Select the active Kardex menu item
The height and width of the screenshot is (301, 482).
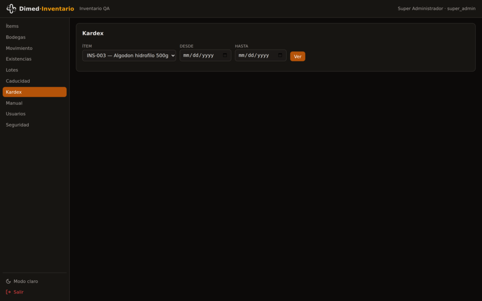click(34, 92)
